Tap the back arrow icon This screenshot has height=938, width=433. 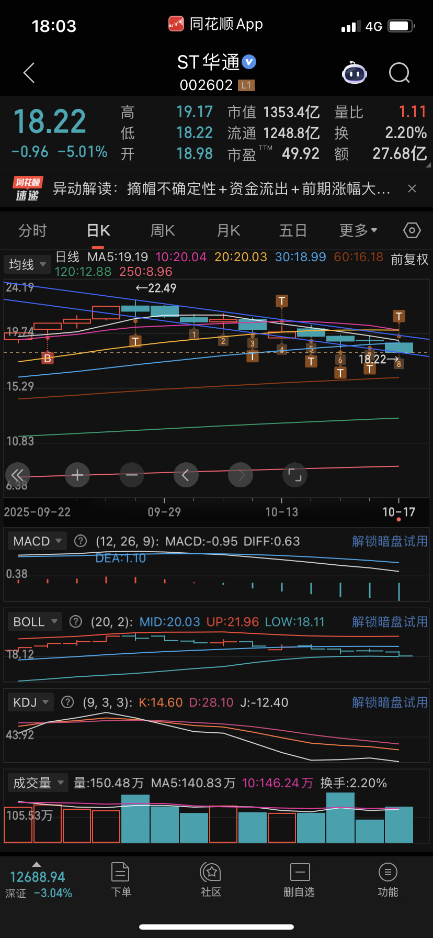[29, 73]
